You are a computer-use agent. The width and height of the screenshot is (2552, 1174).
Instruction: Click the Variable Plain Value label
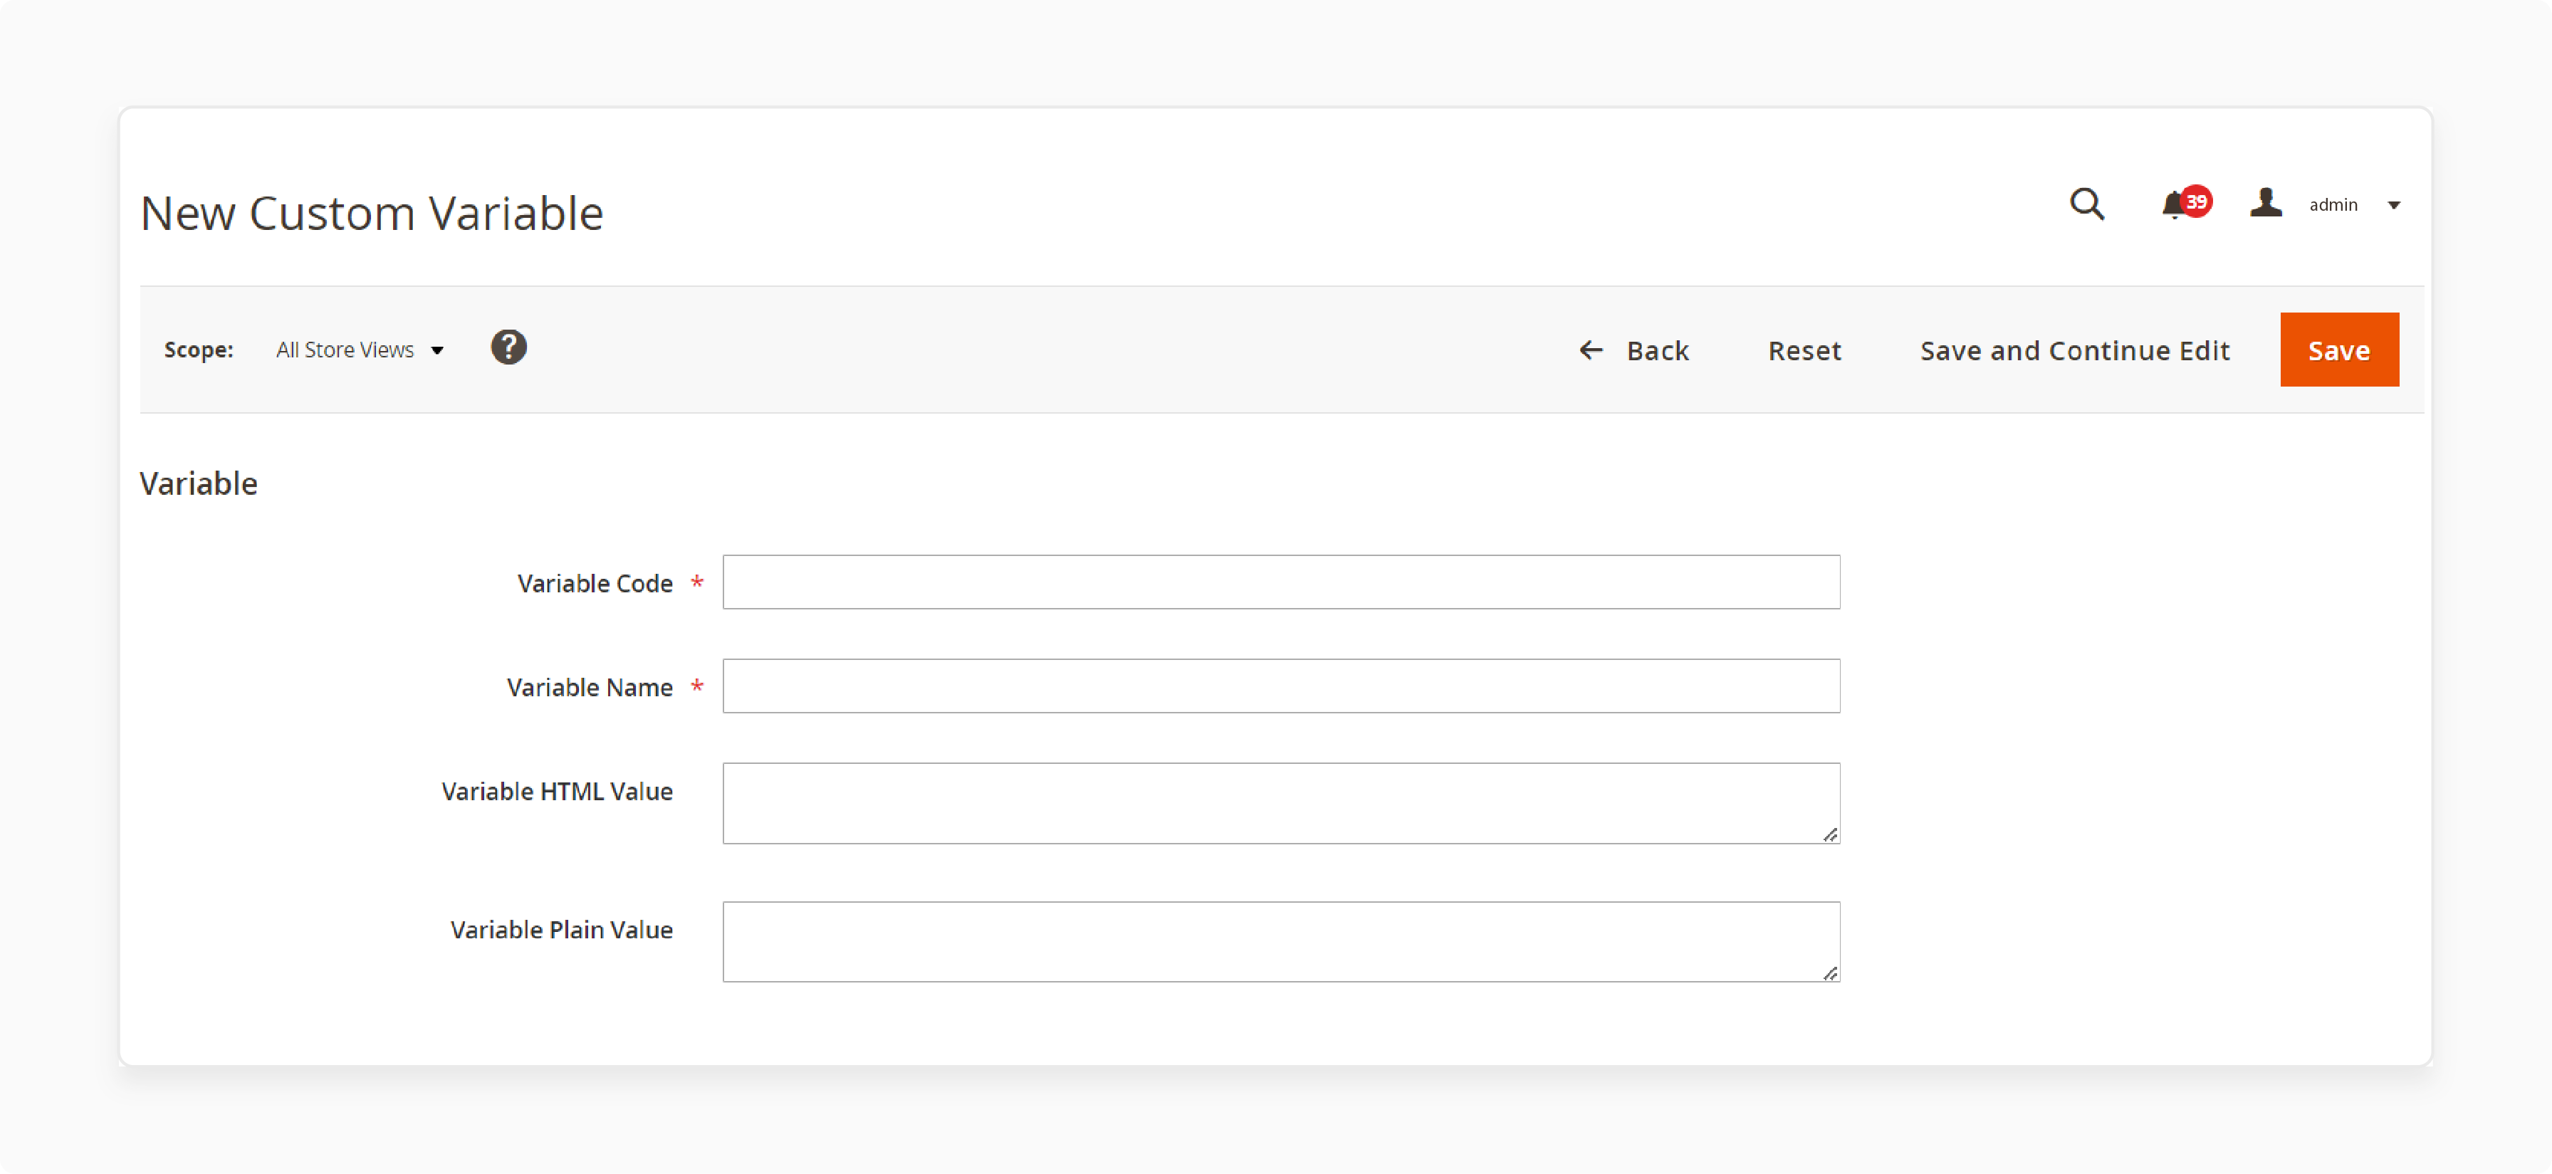(x=560, y=931)
